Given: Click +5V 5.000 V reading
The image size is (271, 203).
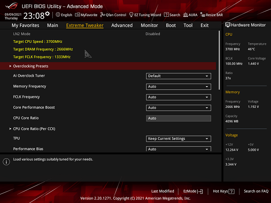Looking at the screenshot, I should (x=253, y=150).
